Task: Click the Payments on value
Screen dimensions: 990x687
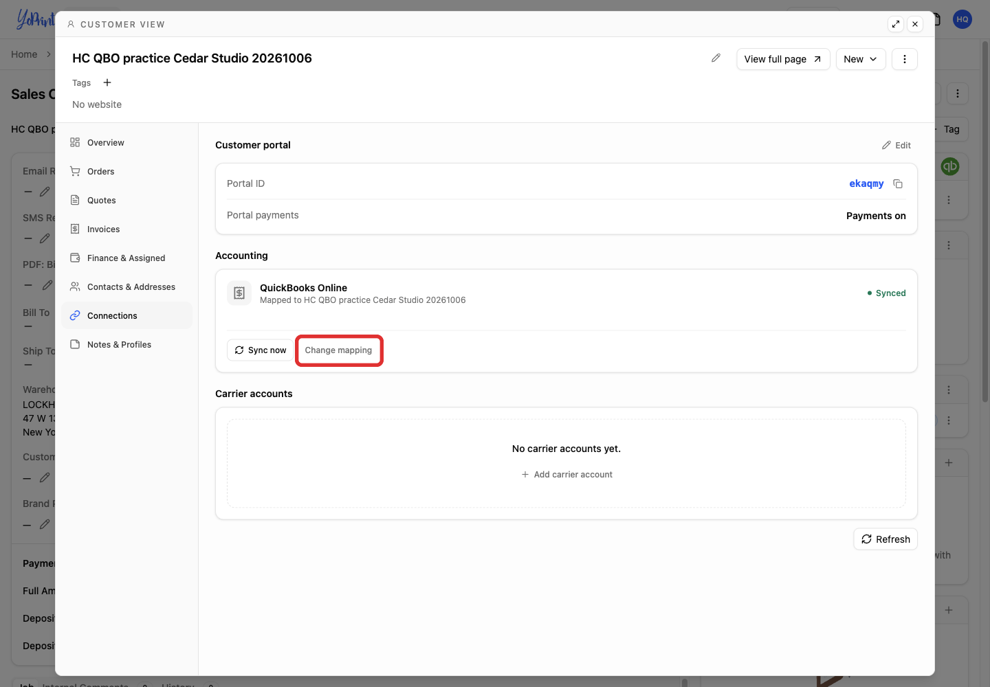Action: pos(876,216)
